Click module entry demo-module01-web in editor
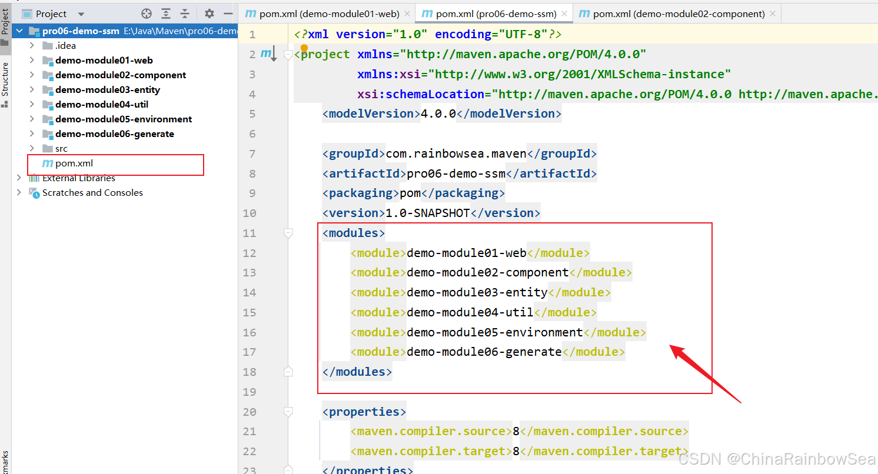The height and width of the screenshot is (474, 878). pos(467,253)
